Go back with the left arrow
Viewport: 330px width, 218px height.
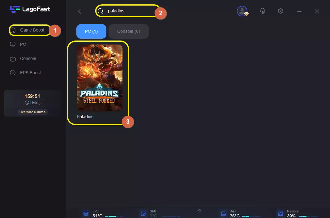[x=79, y=11]
